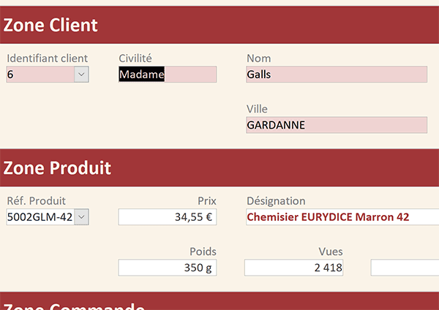This screenshot has width=439, height=310.
Task: Select the Prix field showing 34,55 €
Action: pos(168,217)
